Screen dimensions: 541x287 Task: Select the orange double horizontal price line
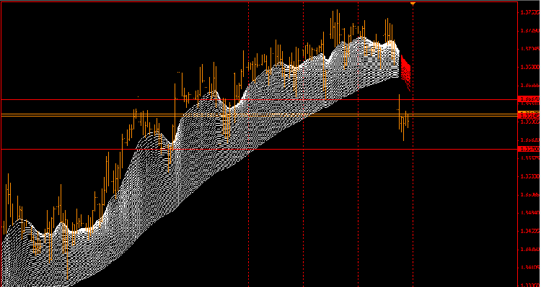[x=260, y=115]
